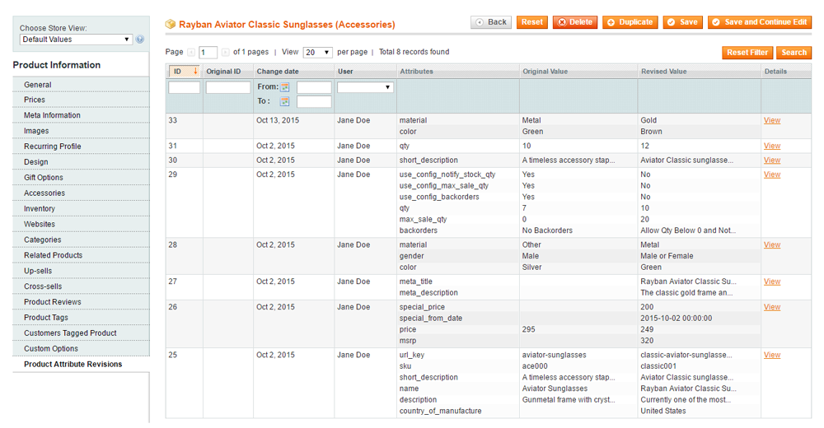This screenshot has width=824, height=428.
Task: Sort by the ID column arrow
Action: [195, 72]
